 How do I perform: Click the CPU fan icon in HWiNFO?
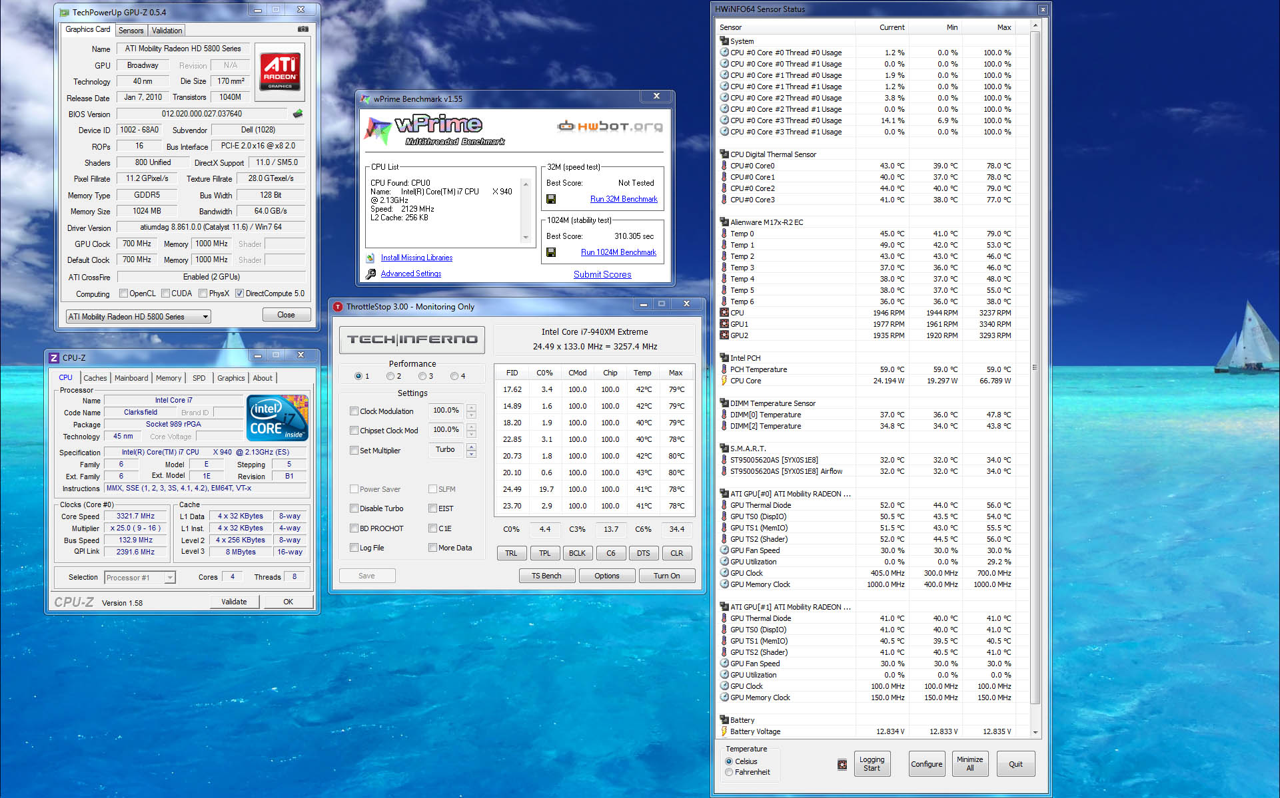(x=724, y=312)
